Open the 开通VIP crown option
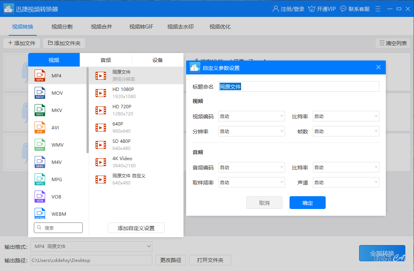414x271 pixels. click(322, 9)
